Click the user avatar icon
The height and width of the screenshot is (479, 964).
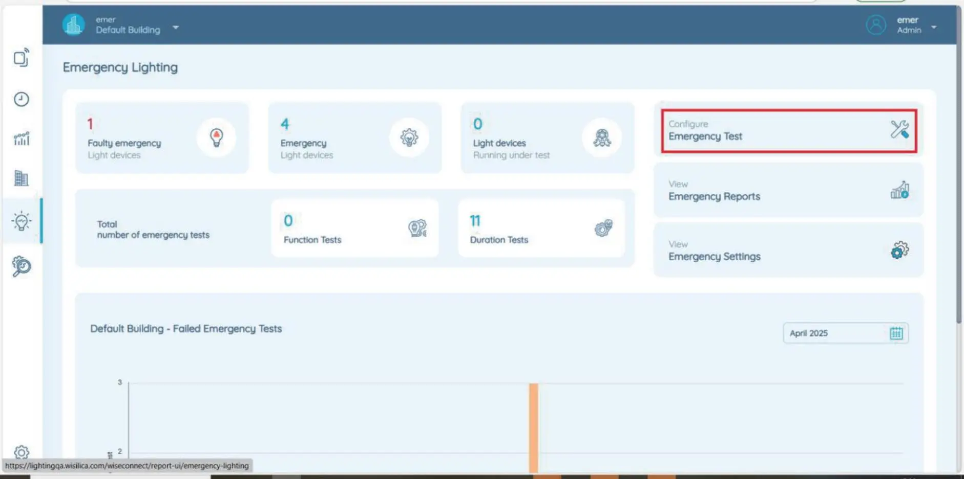(875, 25)
